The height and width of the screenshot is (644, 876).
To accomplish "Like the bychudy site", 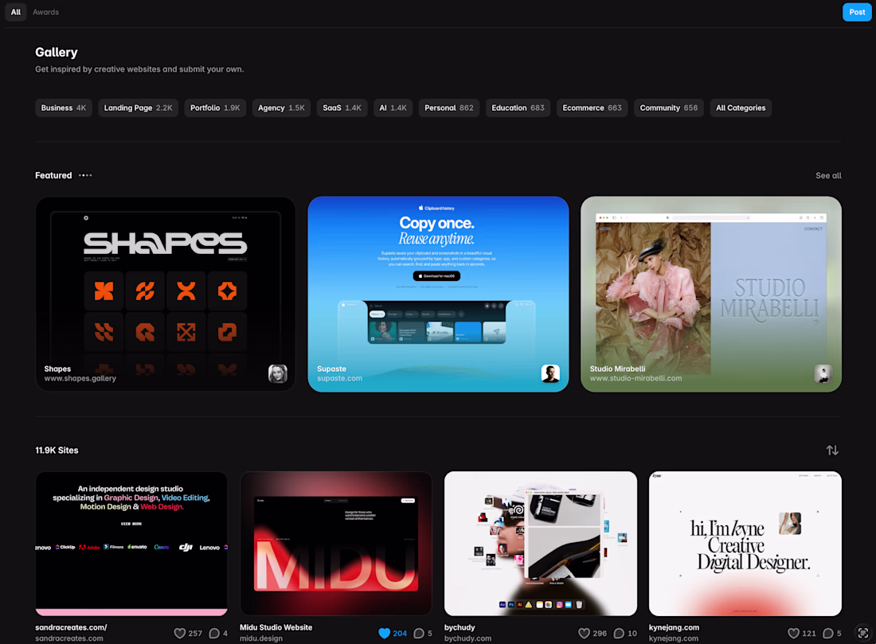I will (x=584, y=633).
